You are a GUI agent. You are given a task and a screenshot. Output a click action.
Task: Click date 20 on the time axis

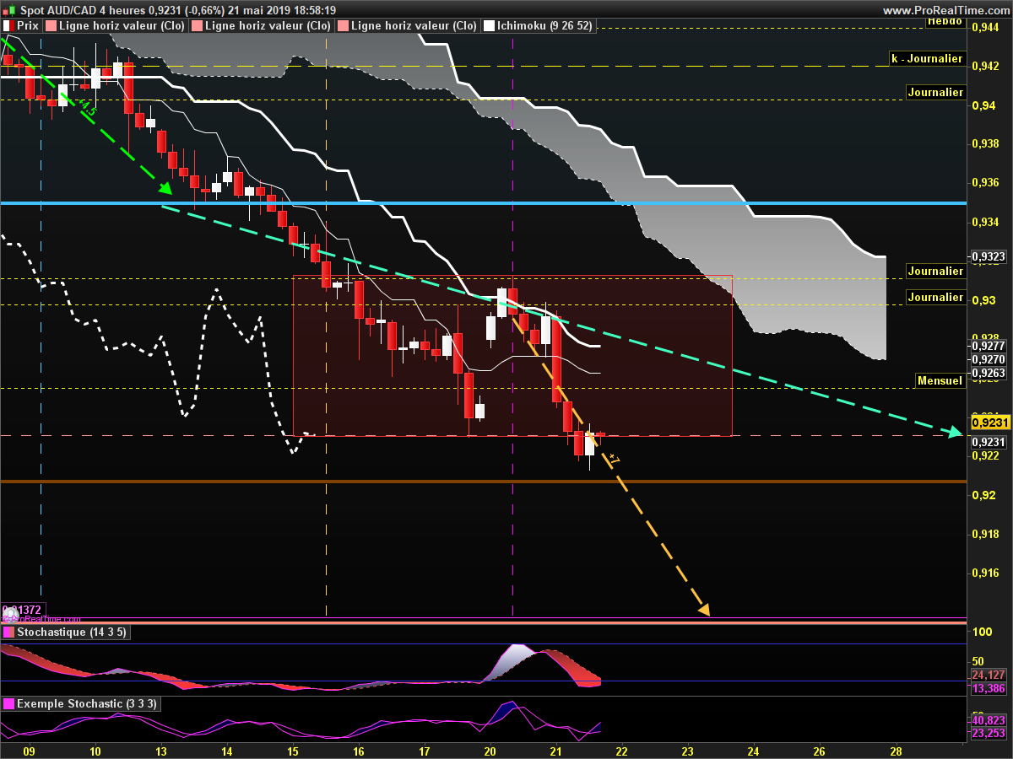click(490, 751)
